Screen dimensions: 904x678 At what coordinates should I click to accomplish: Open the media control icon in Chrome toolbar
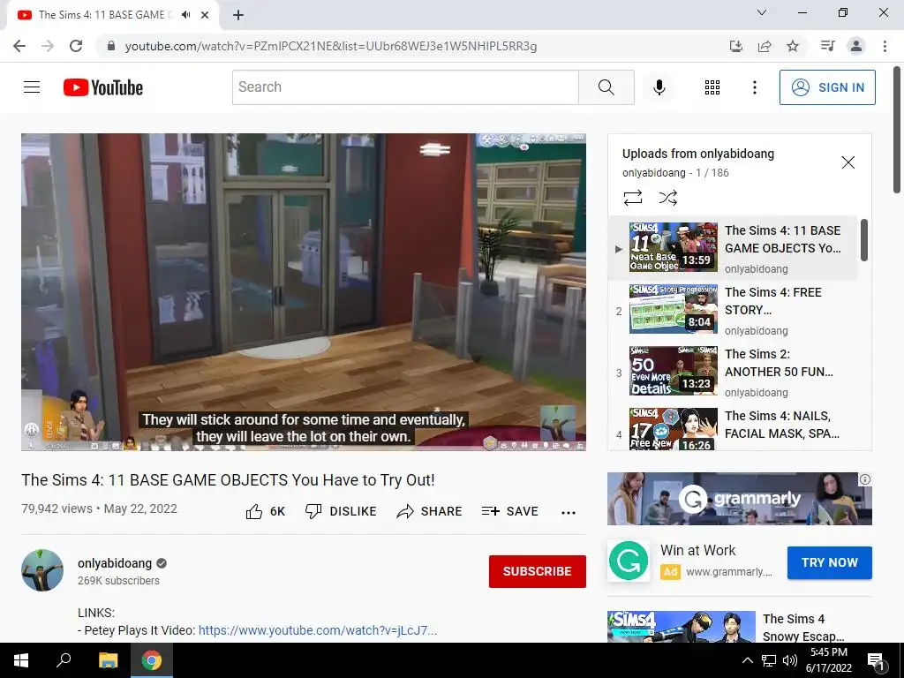click(827, 46)
